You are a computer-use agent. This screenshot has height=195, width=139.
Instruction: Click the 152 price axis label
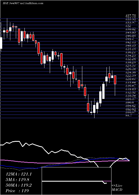(x=128, y=26)
